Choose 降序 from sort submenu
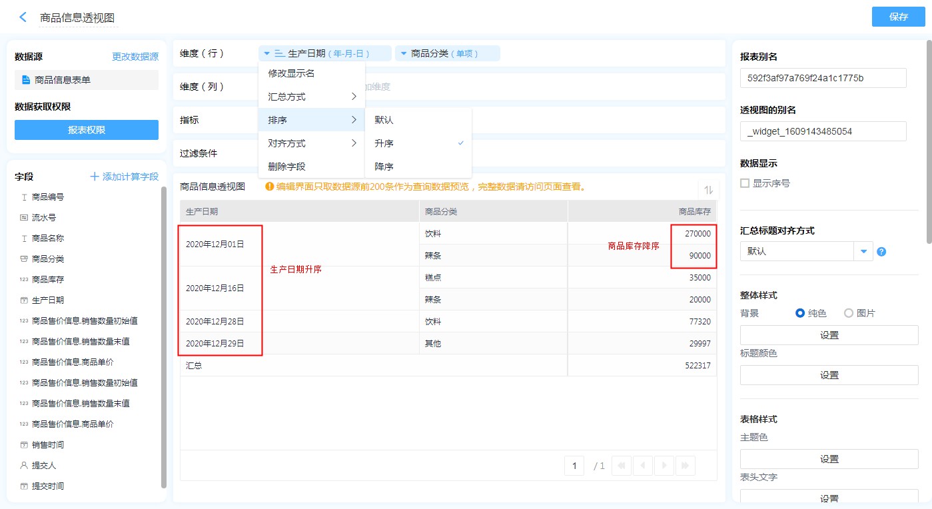The height and width of the screenshot is (509, 932). click(384, 167)
